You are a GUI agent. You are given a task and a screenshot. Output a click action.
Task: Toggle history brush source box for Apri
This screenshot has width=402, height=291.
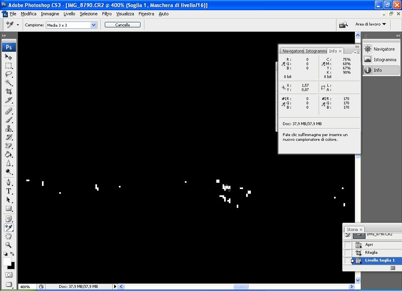pos(348,245)
